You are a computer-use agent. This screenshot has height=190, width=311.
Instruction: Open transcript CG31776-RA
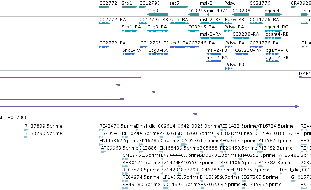pos(257,23)
